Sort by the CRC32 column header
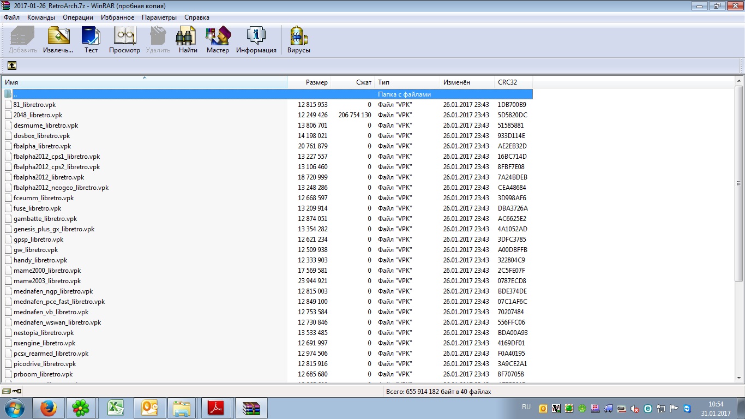 point(513,82)
